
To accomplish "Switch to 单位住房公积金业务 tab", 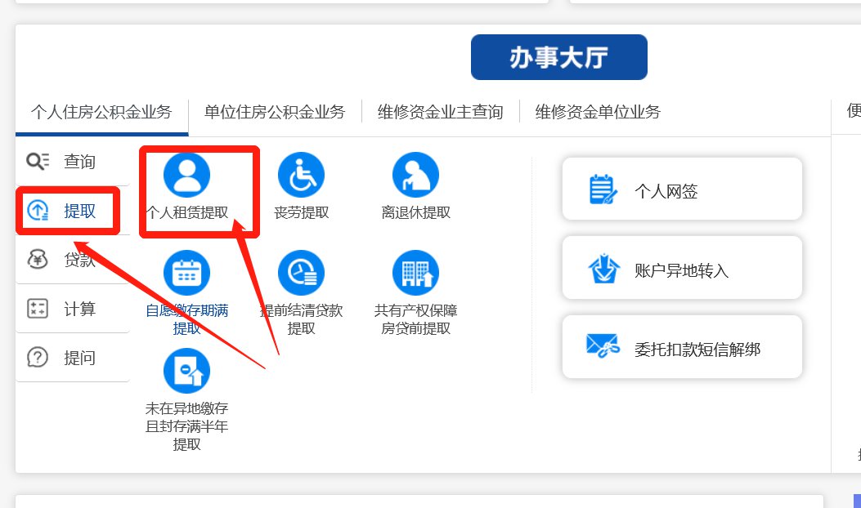I will [275, 113].
